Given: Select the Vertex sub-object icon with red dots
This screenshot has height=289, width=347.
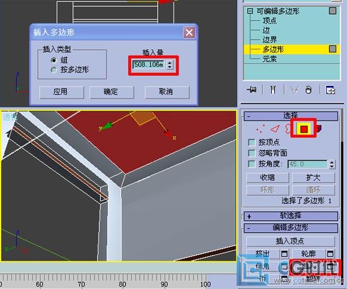Looking at the screenshot, I should [260, 129].
